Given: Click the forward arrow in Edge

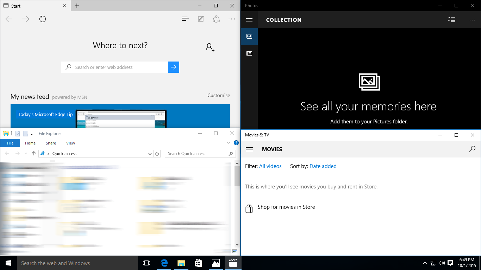Looking at the screenshot, I should pos(26,19).
